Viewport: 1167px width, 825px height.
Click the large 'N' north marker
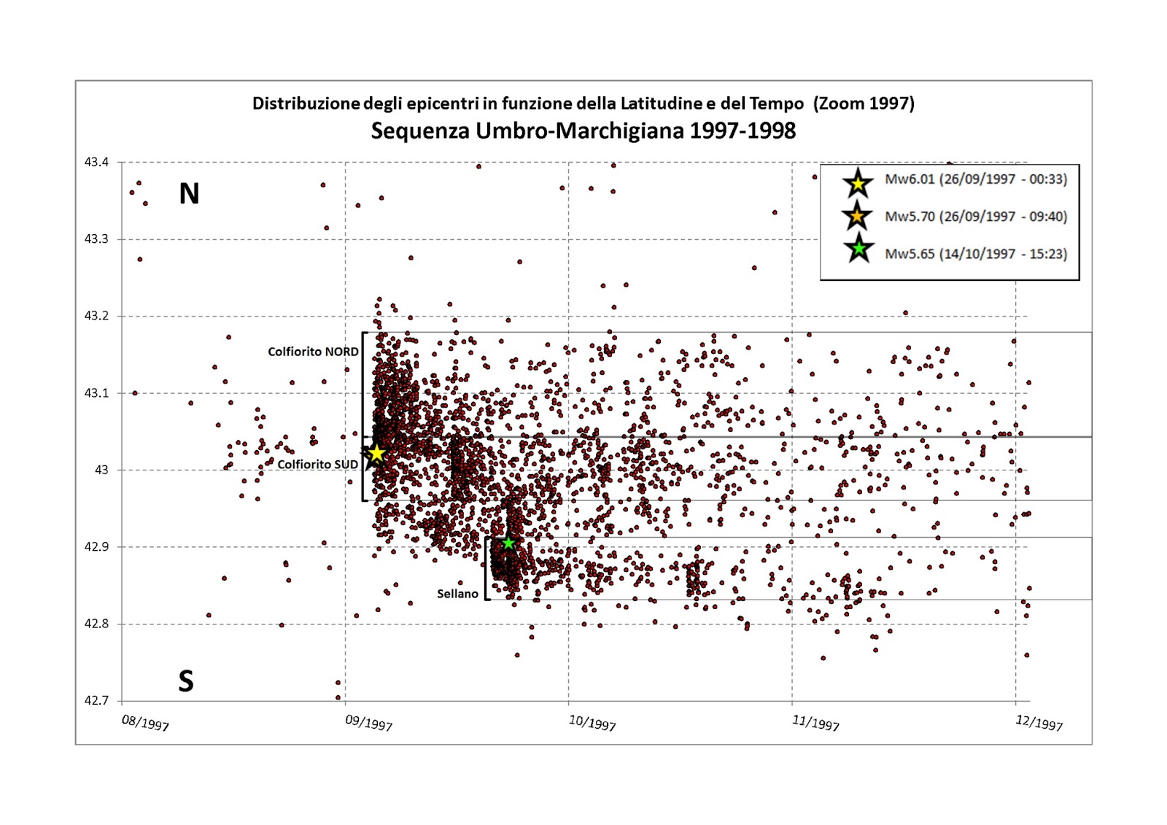click(x=189, y=193)
